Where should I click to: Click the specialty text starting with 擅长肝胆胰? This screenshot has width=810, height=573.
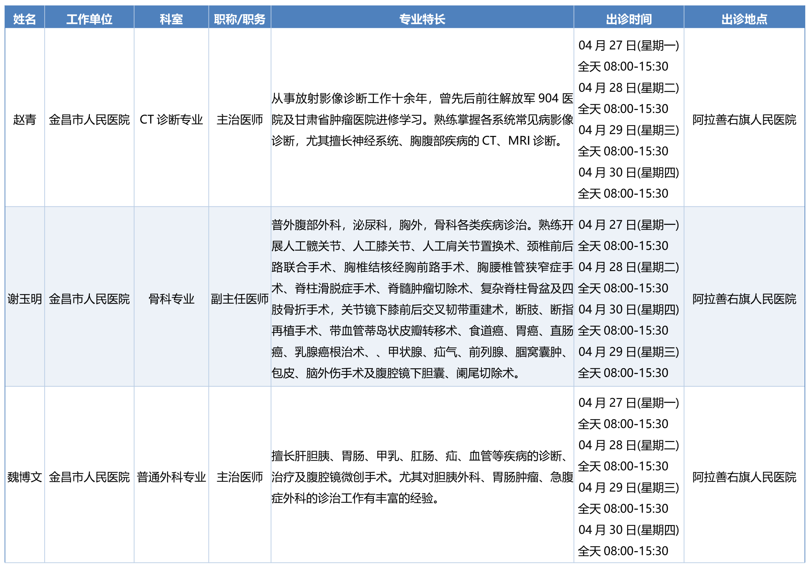coord(422,477)
